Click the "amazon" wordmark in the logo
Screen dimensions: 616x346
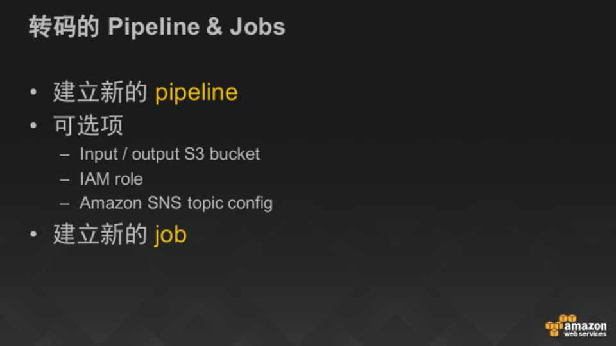585,325
